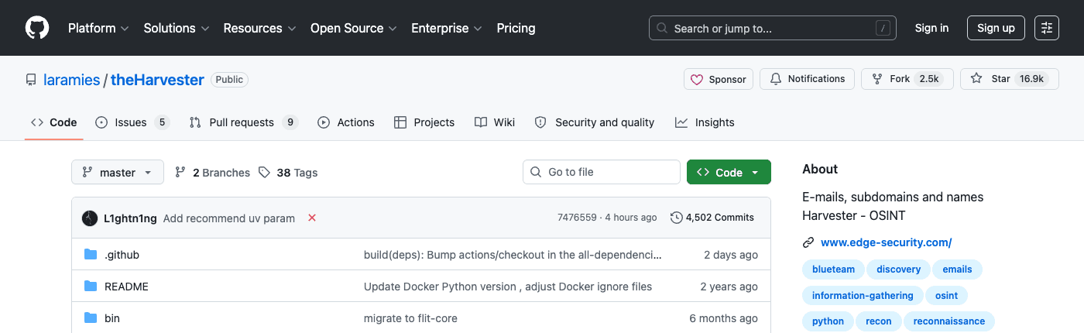The image size is (1084, 333).
Task: Click the Notifications bell button
Action: 807,79
